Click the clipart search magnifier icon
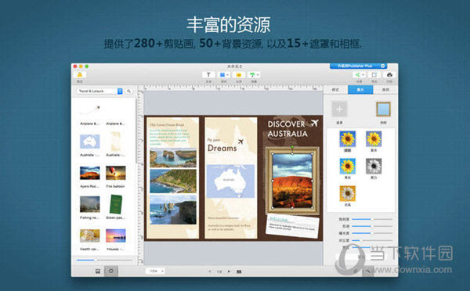The image size is (470, 291). [x=129, y=91]
